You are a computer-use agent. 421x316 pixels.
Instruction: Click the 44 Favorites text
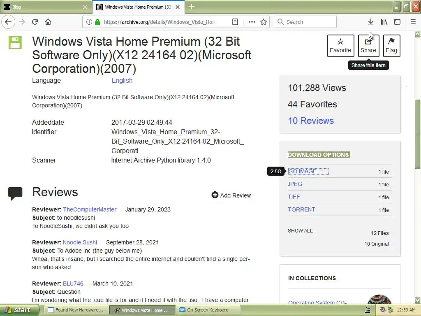pyautogui.click(x=312, y=104)
